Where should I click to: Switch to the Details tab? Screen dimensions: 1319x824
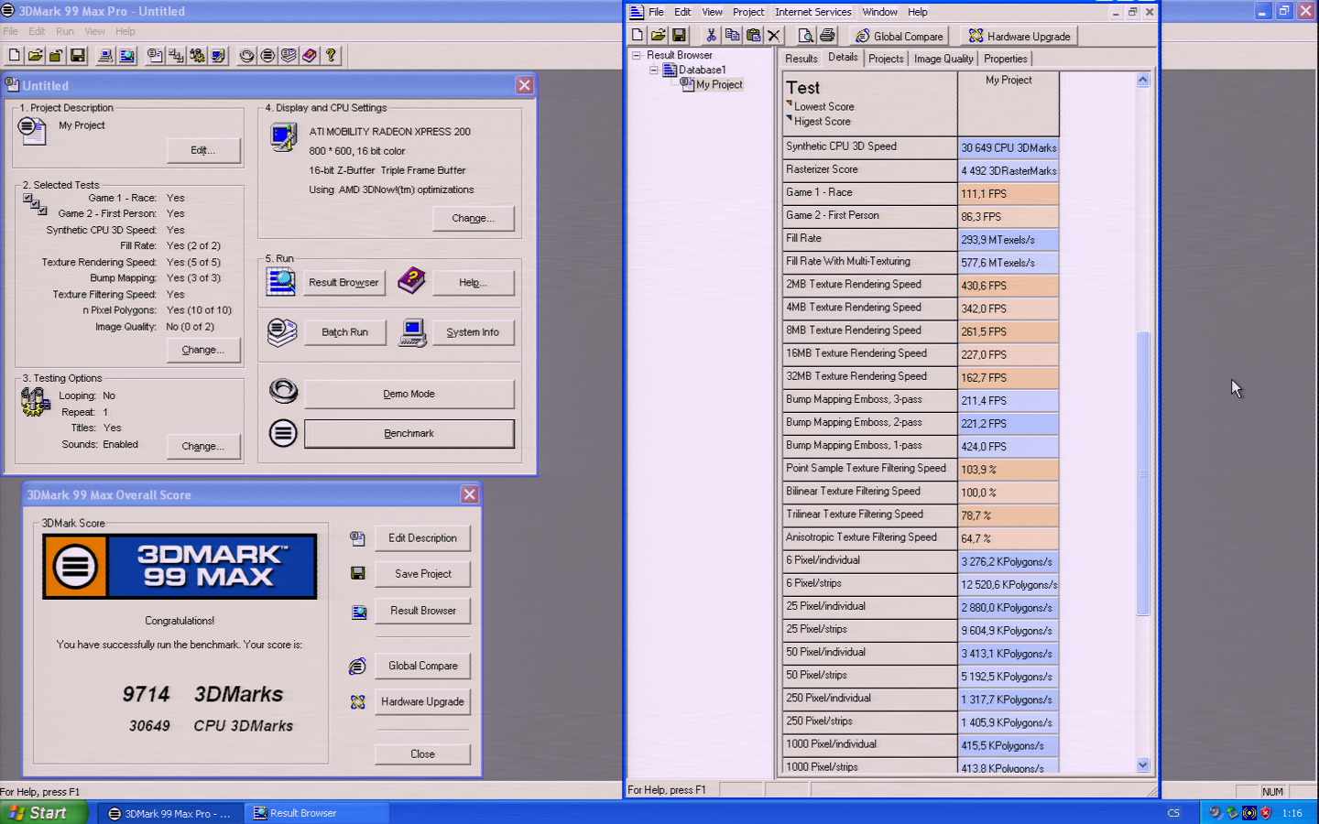point(843,57)
